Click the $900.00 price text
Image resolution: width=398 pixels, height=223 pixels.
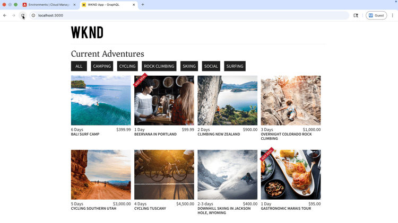click(250, 129)
